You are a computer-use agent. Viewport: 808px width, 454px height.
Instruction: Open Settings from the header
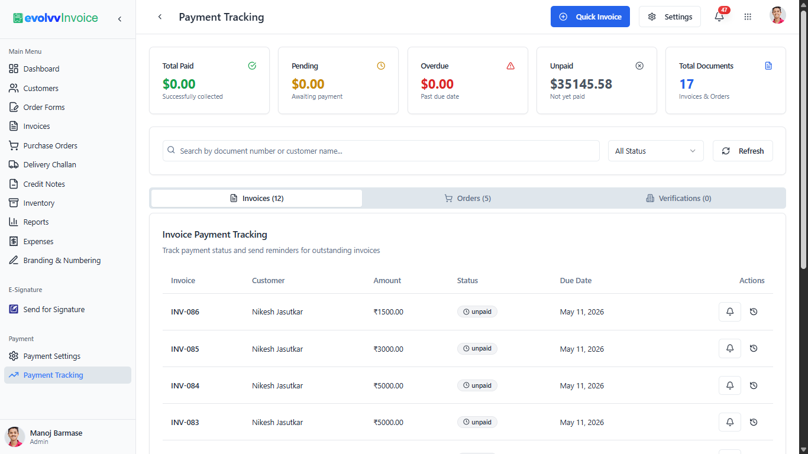[670, 17]
